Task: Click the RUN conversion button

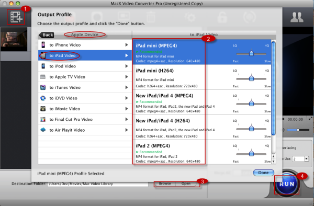Action: (x=287, y=184)
